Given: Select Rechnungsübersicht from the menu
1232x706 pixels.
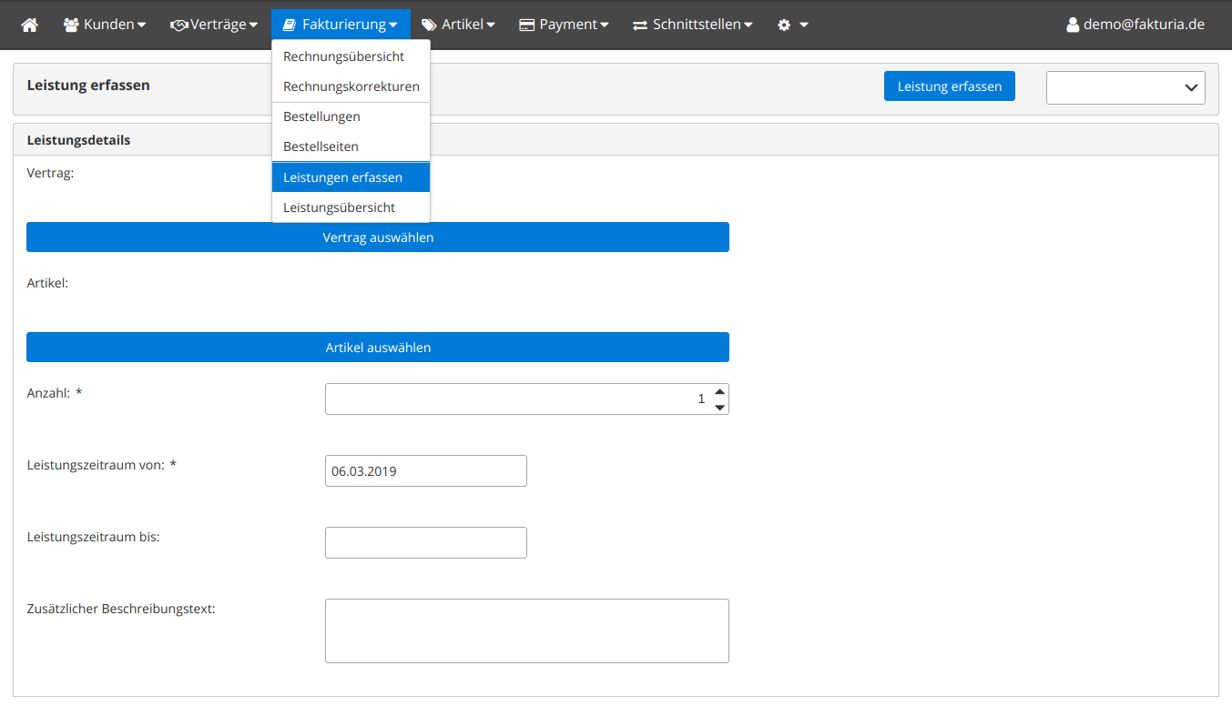Looking at the screenshot, I should coord(343,56).
